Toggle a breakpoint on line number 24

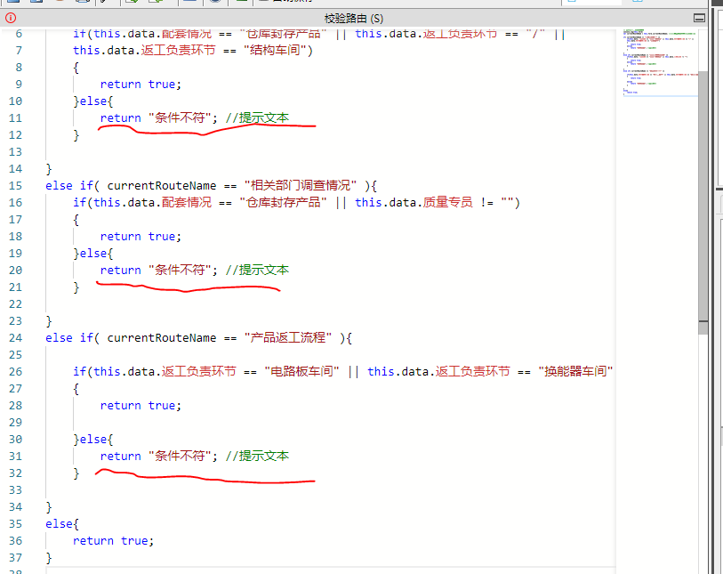(27, 337)
